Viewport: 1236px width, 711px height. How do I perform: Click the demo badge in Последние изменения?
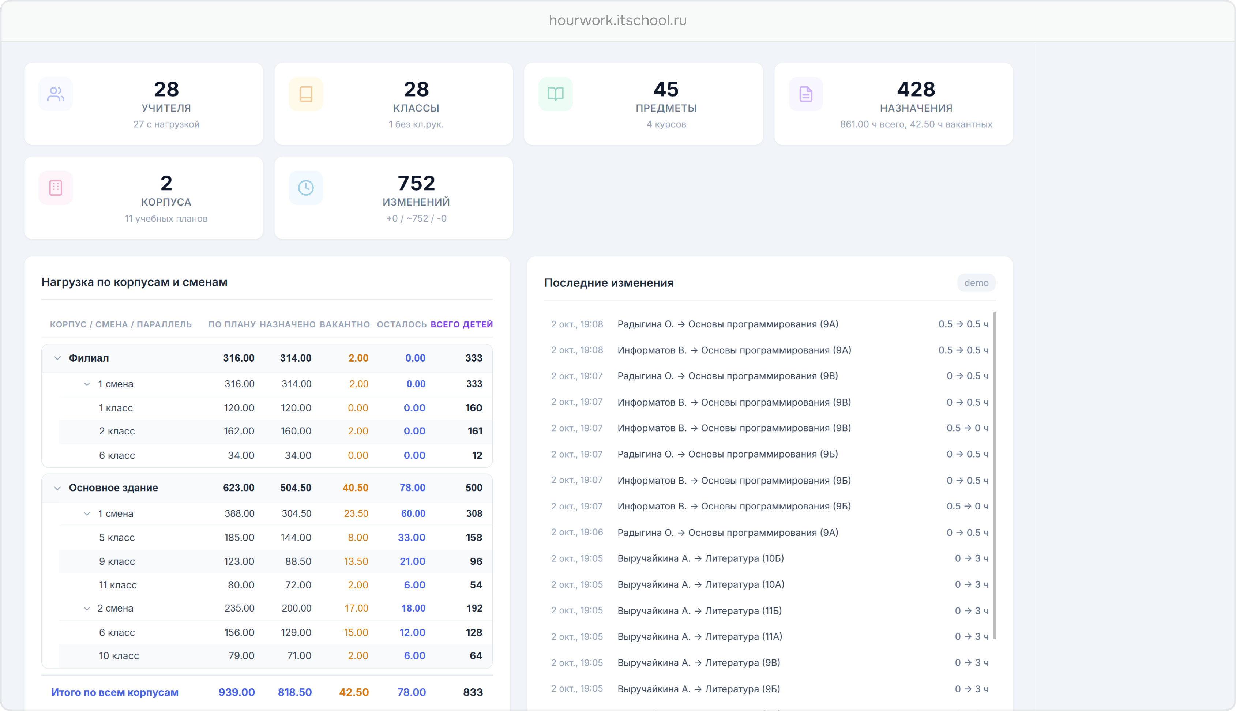(976, 283)
